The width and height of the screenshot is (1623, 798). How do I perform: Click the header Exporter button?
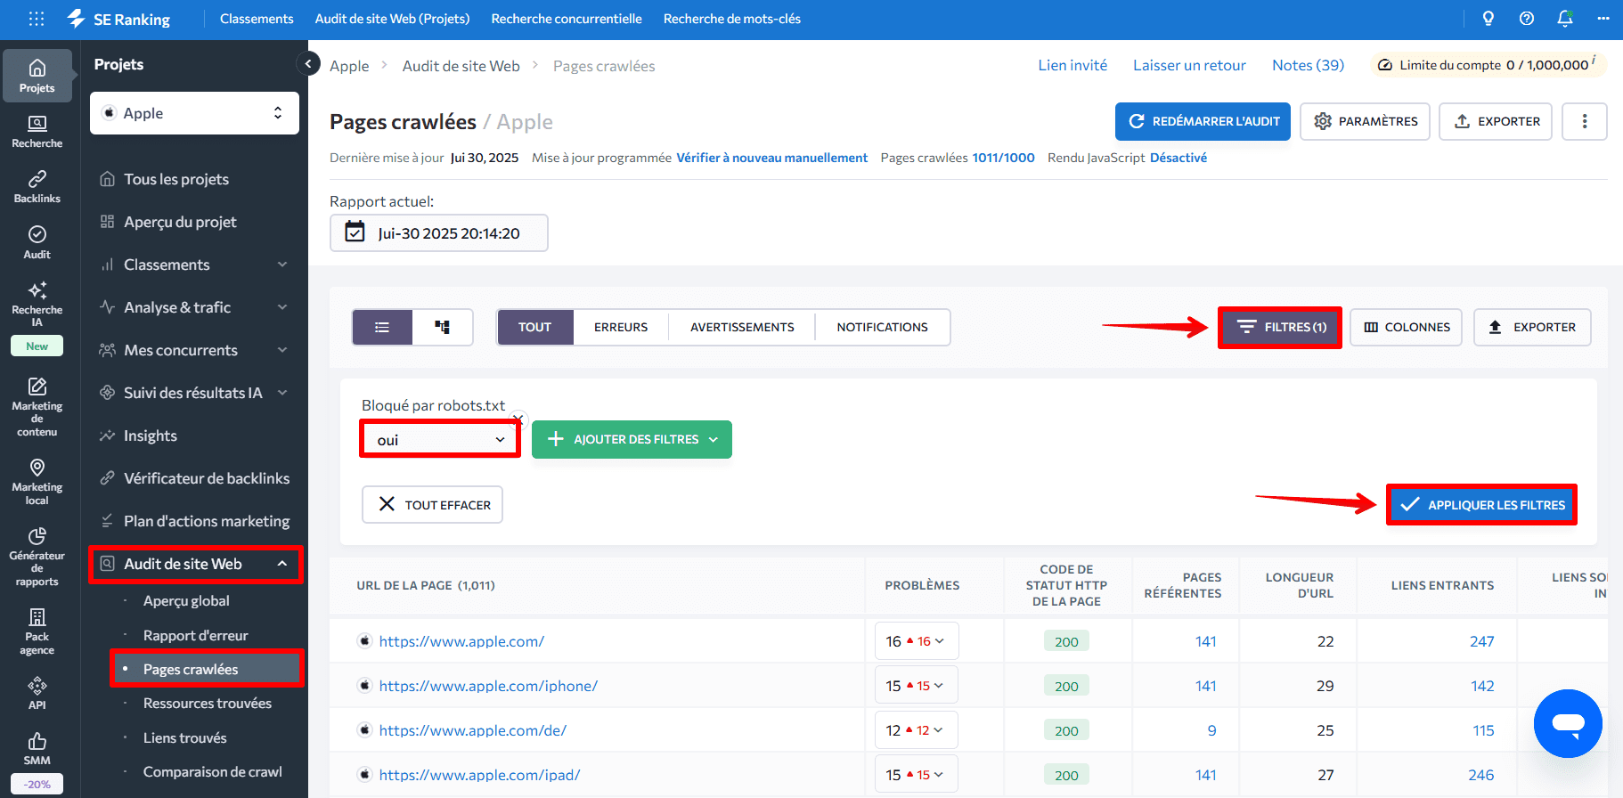[x=1497, y=121]
